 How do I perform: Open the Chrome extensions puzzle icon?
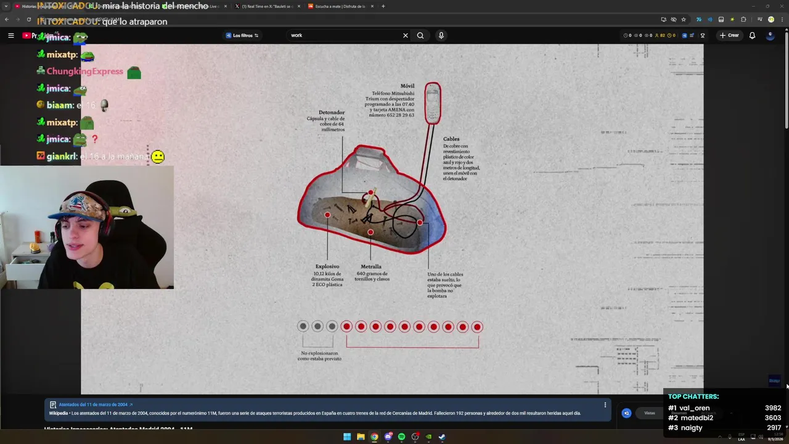click(x=742, y=20)
